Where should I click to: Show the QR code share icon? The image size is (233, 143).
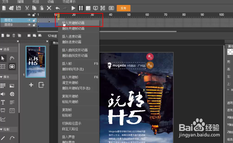point(103,8)
